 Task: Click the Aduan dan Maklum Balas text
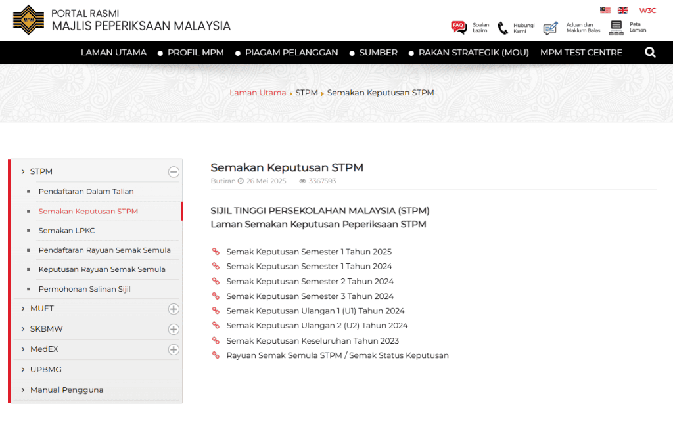(584, 28)
